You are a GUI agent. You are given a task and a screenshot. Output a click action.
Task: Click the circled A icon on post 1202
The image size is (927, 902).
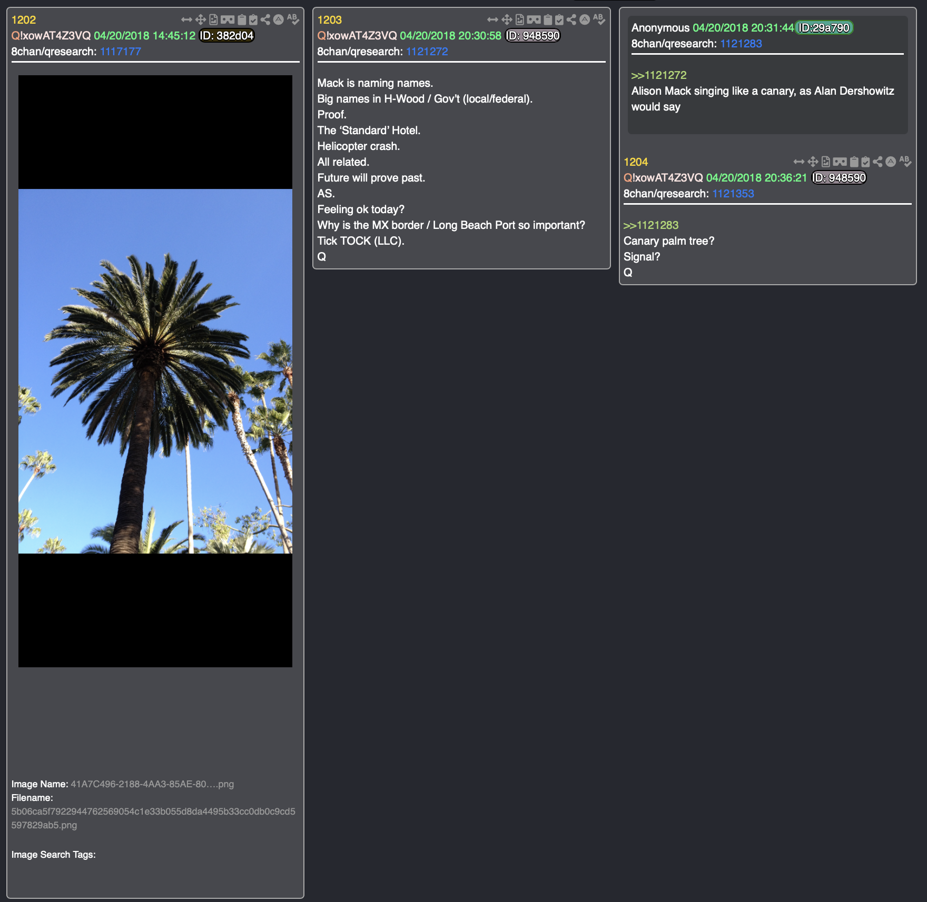pyautogui.click(x=279, y=20)
